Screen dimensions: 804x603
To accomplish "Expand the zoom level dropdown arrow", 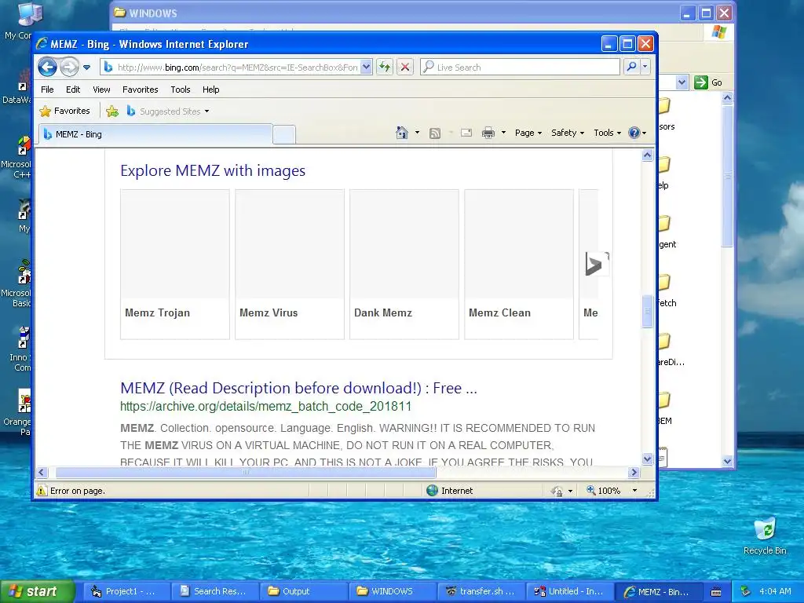I will [634, 491].
